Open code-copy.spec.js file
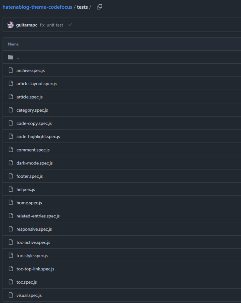The height and width of the screenshot is (303, 241). pyautogui.click(x=34, y=123)
